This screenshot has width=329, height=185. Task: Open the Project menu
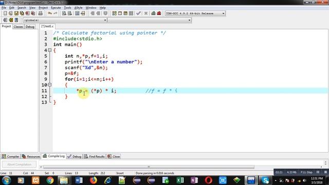click(43, 8)
